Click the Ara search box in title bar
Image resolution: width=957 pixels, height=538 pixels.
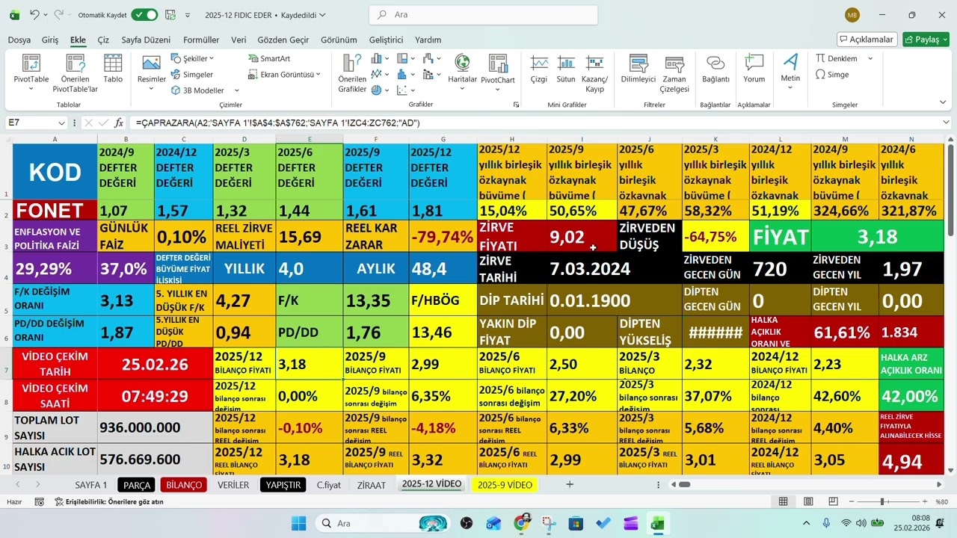click(483, 14)
